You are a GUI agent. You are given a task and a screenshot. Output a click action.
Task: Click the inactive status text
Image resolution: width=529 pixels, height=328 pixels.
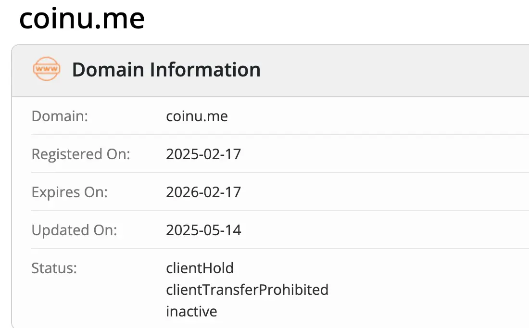point(191,311)
